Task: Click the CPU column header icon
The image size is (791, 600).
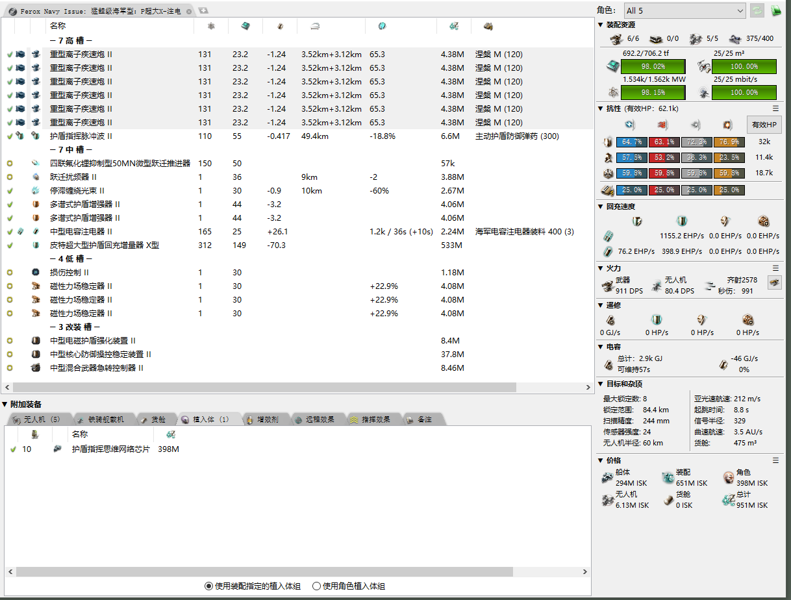Action: tap(245, 26)
